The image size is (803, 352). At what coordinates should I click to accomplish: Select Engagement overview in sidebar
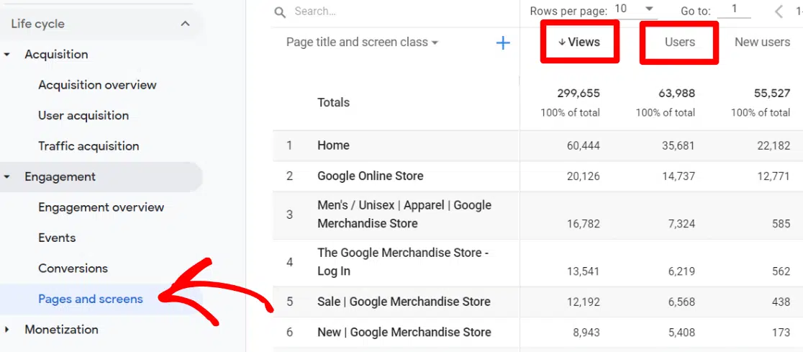[101, 207]
